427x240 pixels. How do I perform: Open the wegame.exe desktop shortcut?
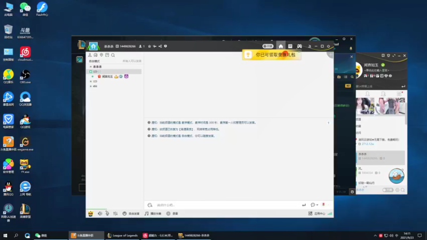click(25, 144)
